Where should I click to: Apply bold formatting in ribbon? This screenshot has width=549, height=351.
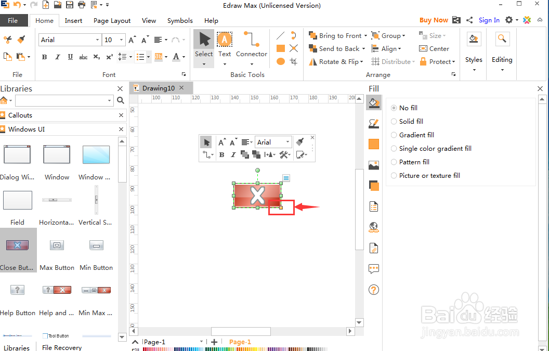(45, 57)
